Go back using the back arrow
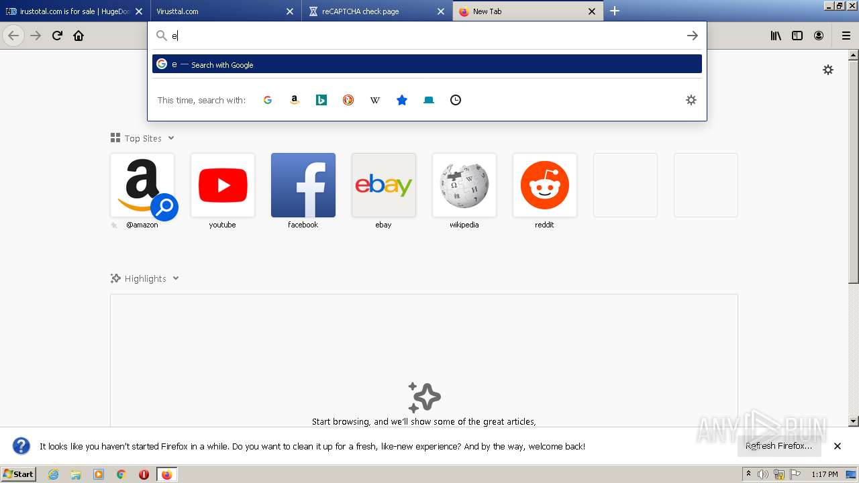Screen dimensions: 859x483 click(13, 36)
